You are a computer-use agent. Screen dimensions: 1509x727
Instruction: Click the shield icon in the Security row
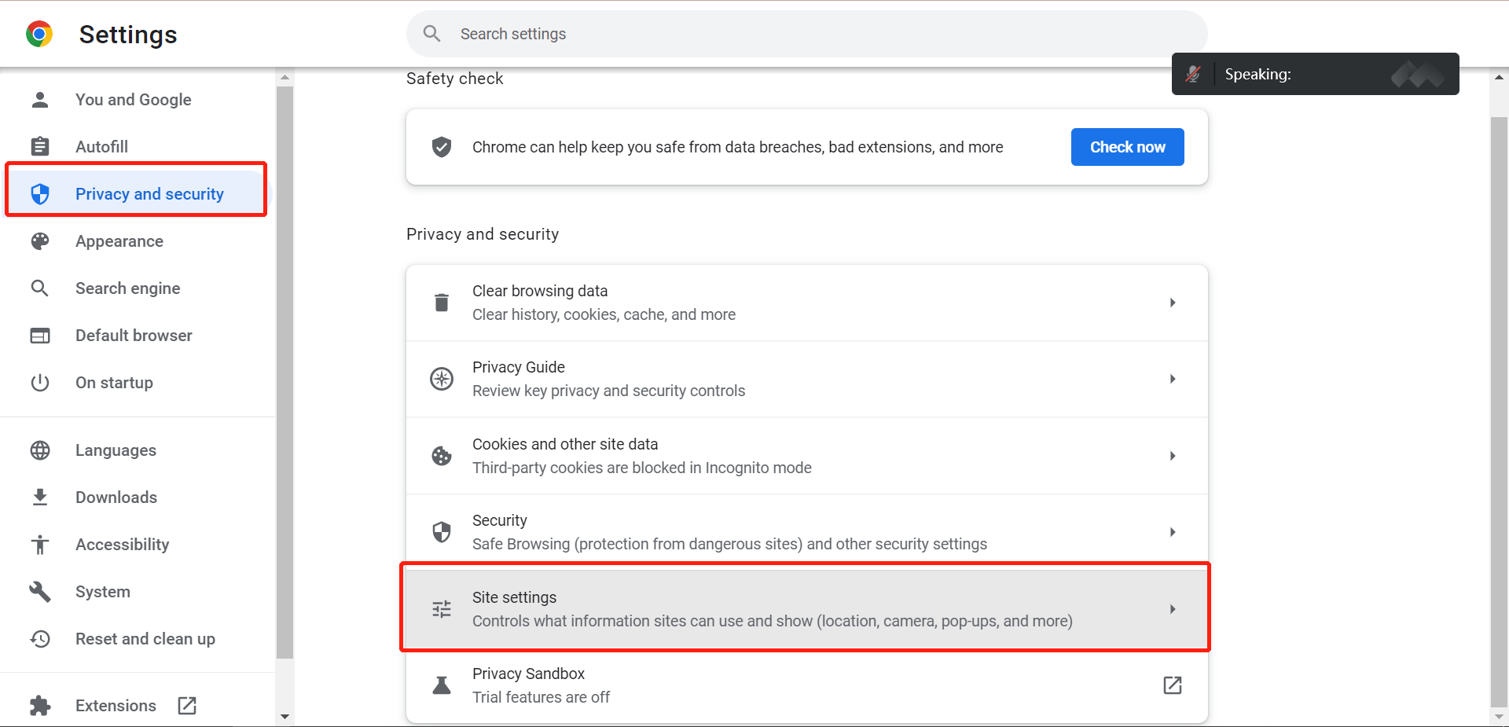coord(442,532)
